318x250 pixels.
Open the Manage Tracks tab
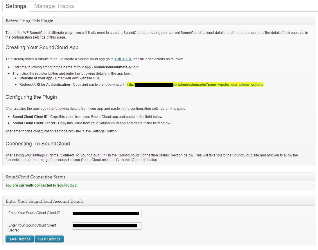54,6
